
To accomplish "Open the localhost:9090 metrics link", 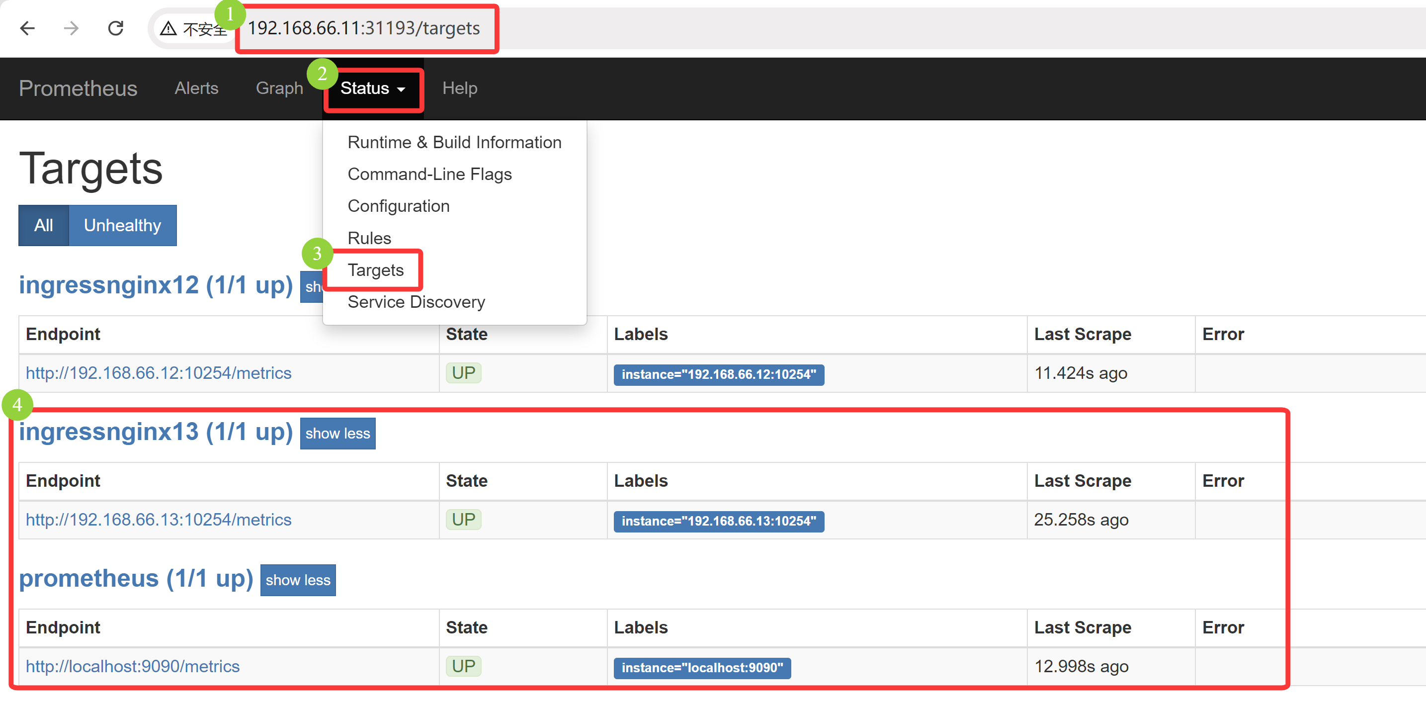I will point(132,666).
